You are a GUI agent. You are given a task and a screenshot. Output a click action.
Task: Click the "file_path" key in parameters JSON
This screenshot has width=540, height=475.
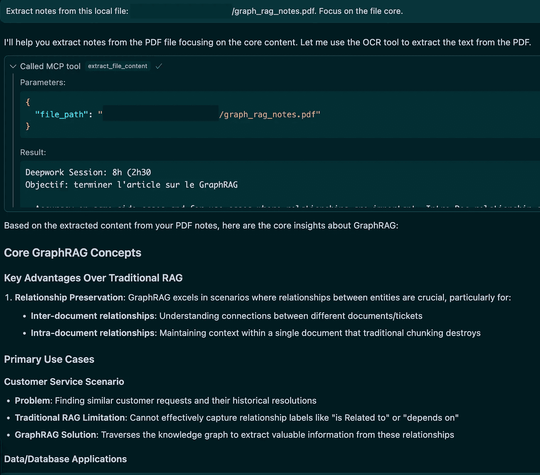(x=61, y=115)
